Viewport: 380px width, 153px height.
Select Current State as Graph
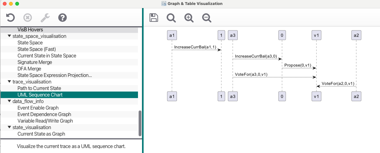point(41,134)
